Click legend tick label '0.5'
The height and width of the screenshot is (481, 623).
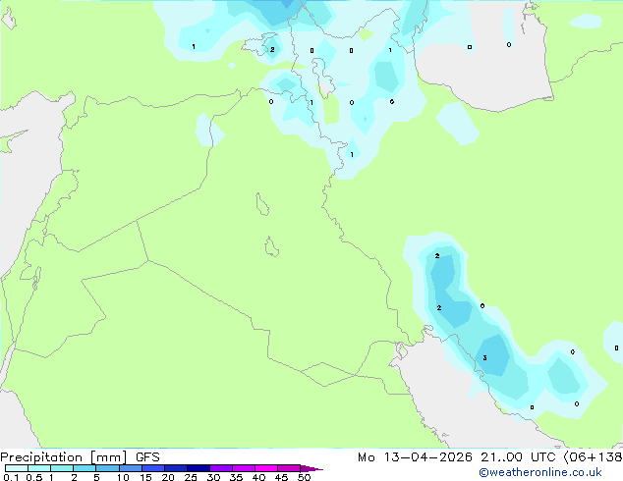point(34,477)
